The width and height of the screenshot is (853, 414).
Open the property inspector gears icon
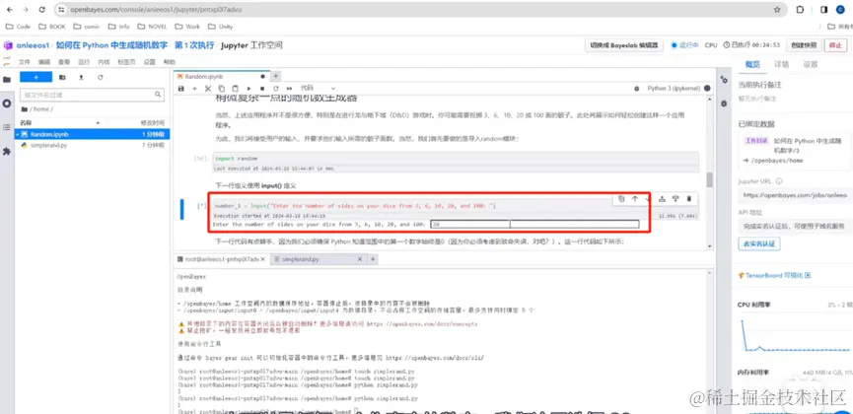tap(724, 80)
